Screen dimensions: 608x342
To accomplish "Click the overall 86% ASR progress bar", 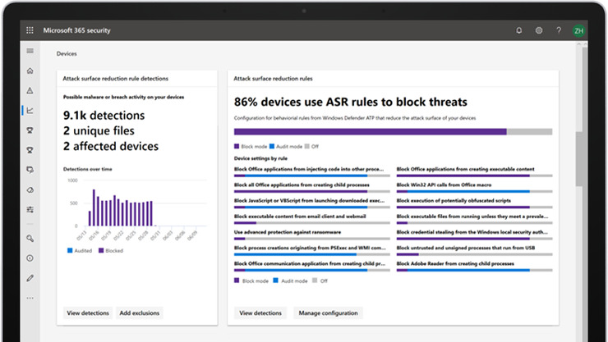I will click(393, 131).
